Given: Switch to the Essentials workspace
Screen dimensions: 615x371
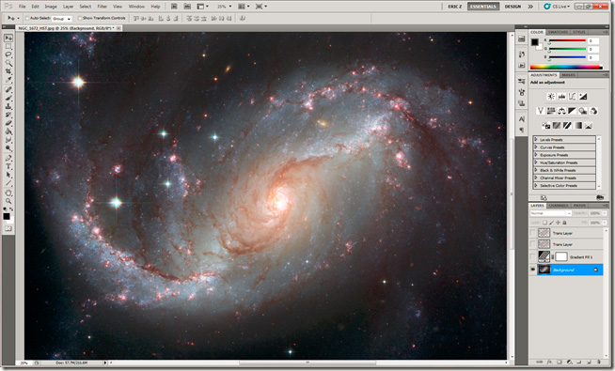Looking at the screenshot, I should click(x=483, y=7).
